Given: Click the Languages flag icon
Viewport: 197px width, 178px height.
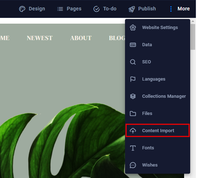Looking at the screenshot, I should pos(133,79).
